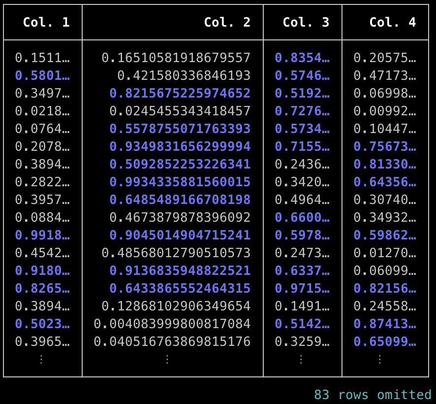Select the Col. 3 cell 0.6600…
The width and height of the screenshot is (436, 404).
click(x=302, y=217)
